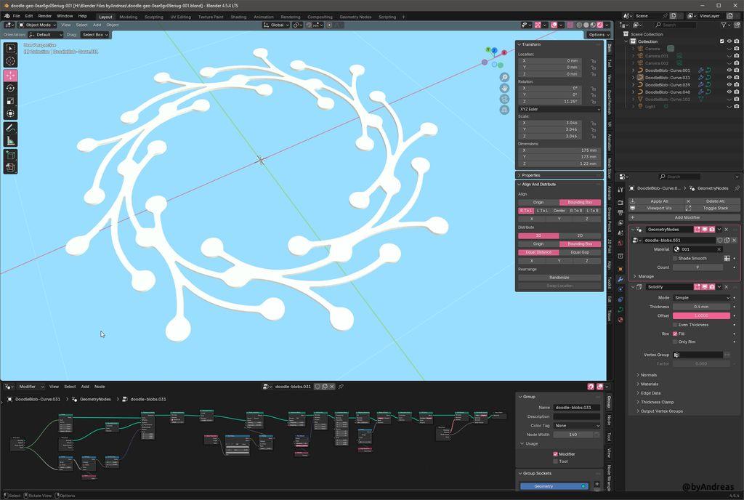Toggle the Shade Smooth checkbox
Image resolution: width=744 pixels, height=500 pixels.
point(675,258)
